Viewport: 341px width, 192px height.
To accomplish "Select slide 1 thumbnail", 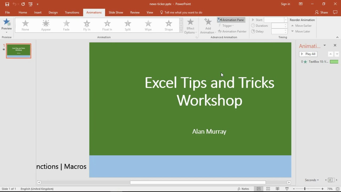I will click(x=19, y=51).
